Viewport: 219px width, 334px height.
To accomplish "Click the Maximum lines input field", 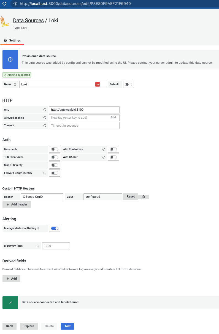I will (56, 246).
